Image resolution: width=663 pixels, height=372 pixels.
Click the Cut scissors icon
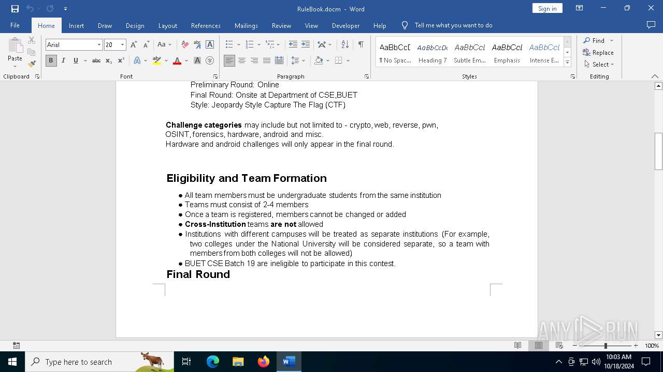tap(32, 40)
